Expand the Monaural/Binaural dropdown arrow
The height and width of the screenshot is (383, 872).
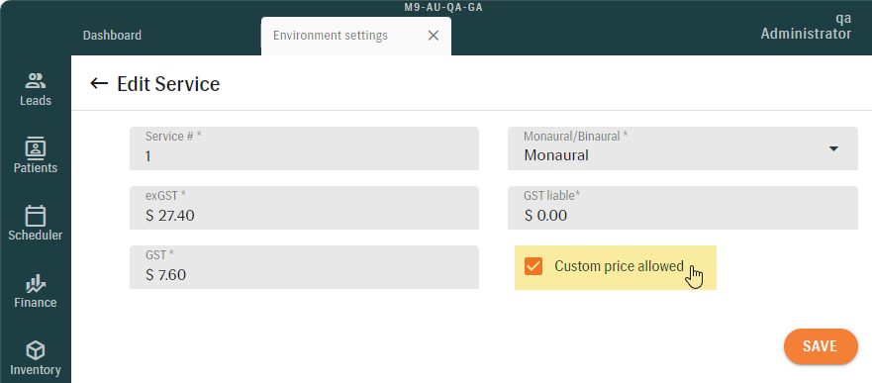tap(833, 149)
